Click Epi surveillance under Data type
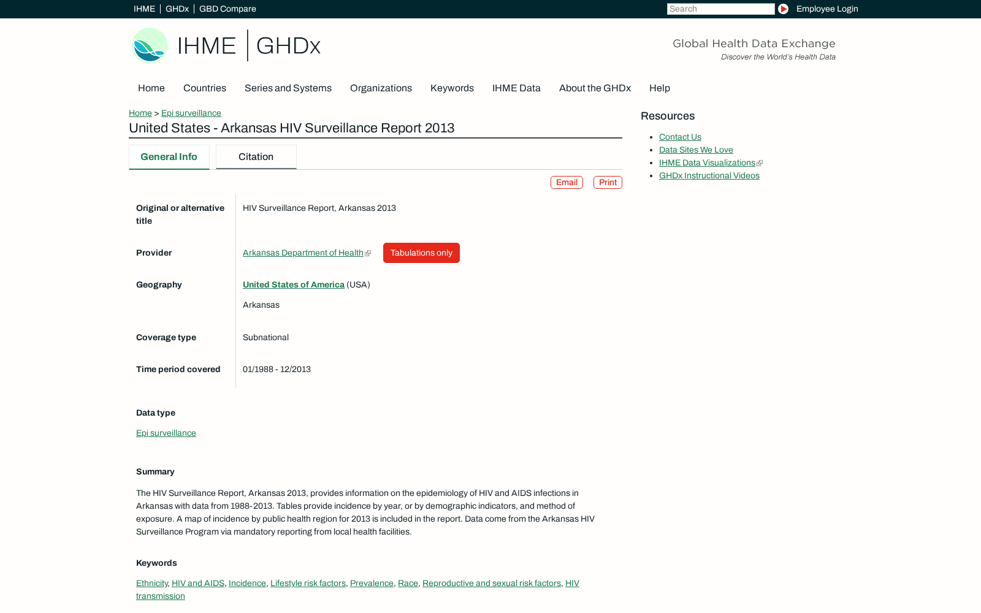 [166, 433]
